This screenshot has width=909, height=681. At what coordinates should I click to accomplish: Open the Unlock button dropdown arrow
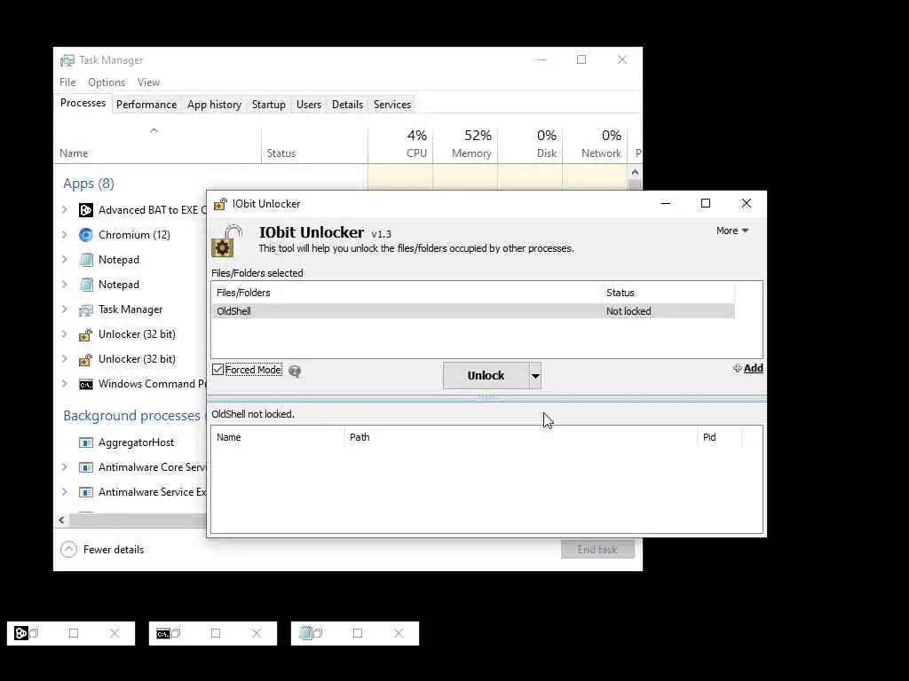[x=535, y=376]
